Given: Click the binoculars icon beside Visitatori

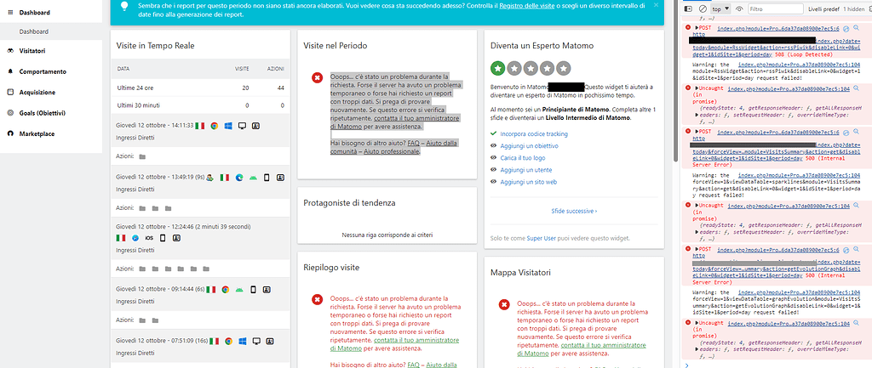Looking at the screenshot, I should [x=10, y=50].
